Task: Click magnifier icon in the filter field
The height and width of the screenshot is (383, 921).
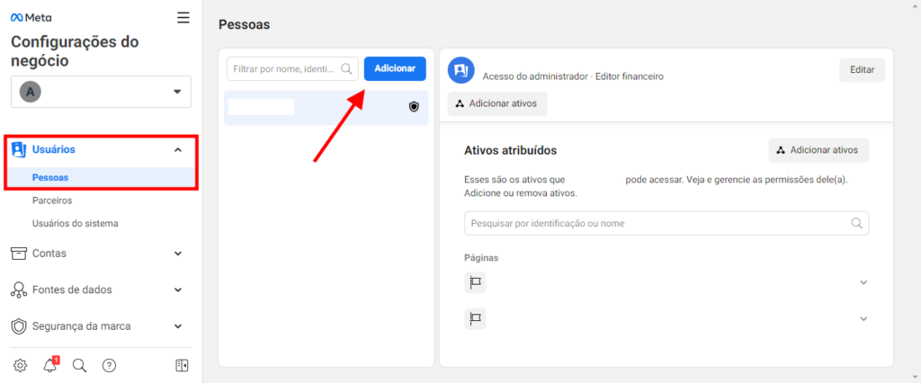Action: (346, 68)
